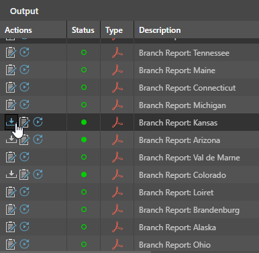Click the hollow status circle for Alaska
This screenshot has height=253, width=259.
coord(84,227)
